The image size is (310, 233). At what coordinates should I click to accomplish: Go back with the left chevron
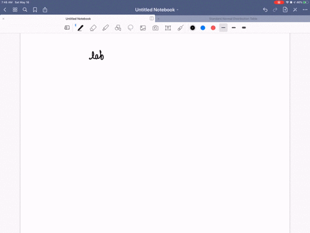point(5,10)
